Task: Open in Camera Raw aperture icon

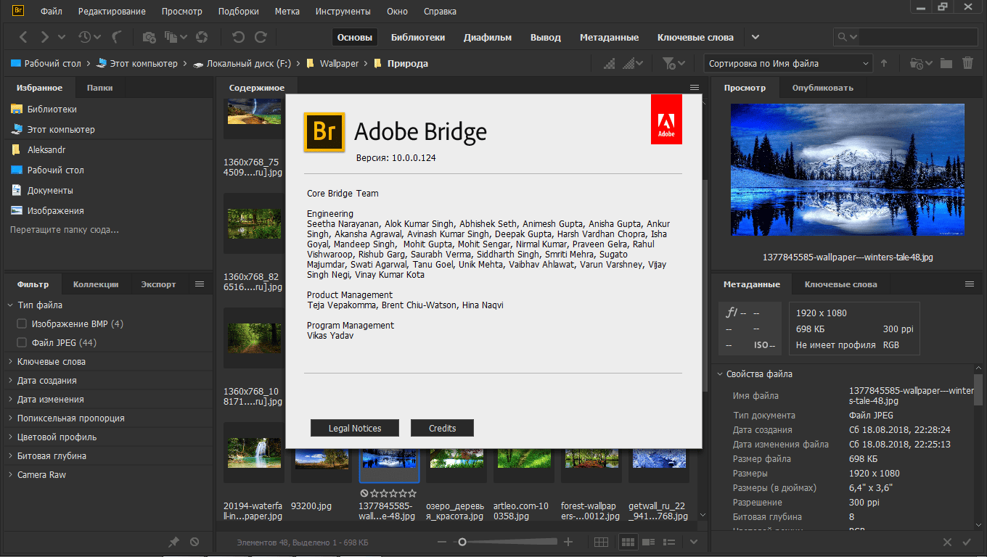Action: click(202, 37)
